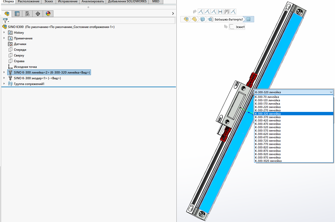Choose K-300-520 линейка configuration
The height and width of the screenshot is (222, 335).
pyautogui.click(x=294, y=127)
